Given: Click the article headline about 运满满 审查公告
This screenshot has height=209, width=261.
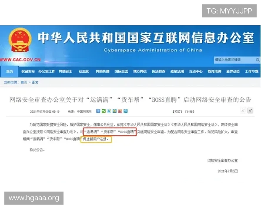Looking at the screenshot, I should [130, 100].
